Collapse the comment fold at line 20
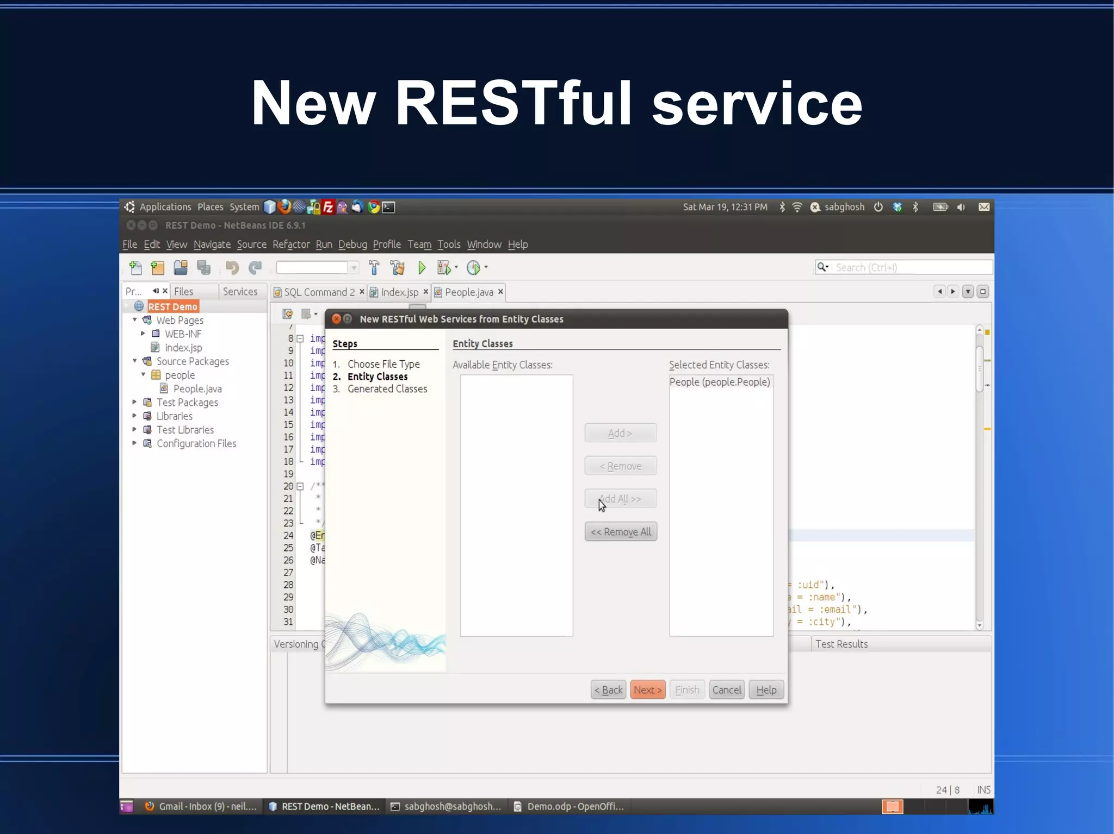The image size is (1114, 834). (x=300, y=486)
